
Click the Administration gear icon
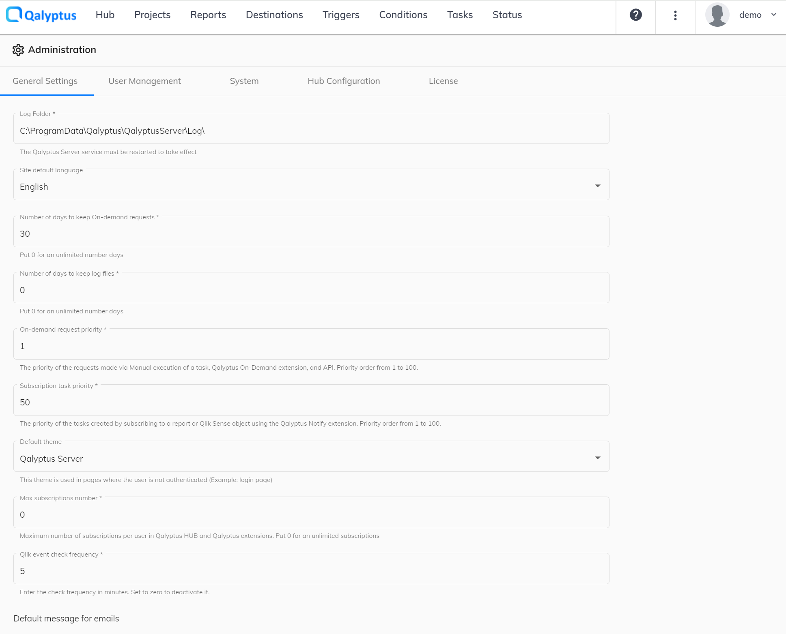(18, 50)
